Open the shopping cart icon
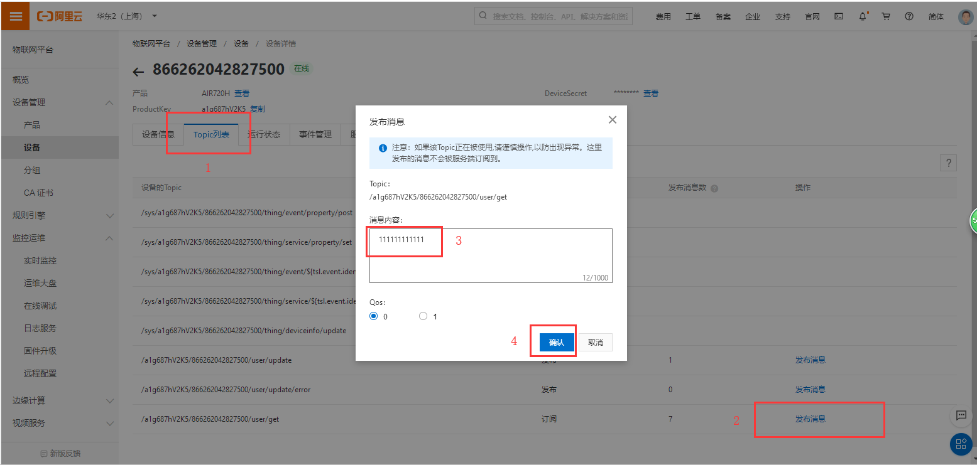Image resolution: width=977 pixels, height=465 pixels. 886,16
